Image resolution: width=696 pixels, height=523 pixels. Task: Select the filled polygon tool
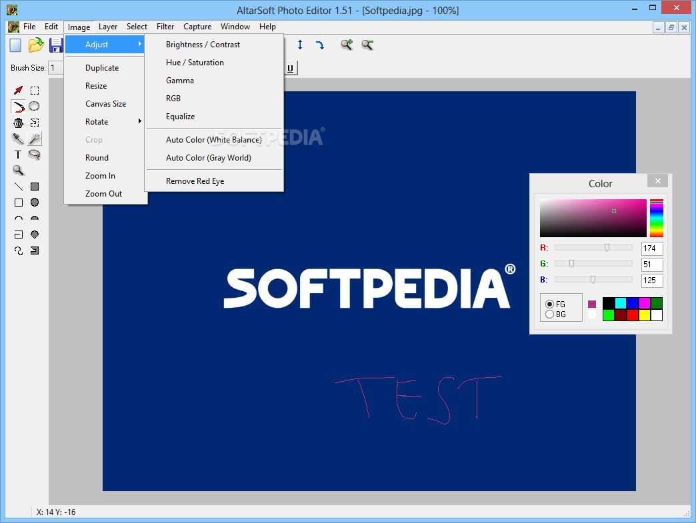pos(35,235)
